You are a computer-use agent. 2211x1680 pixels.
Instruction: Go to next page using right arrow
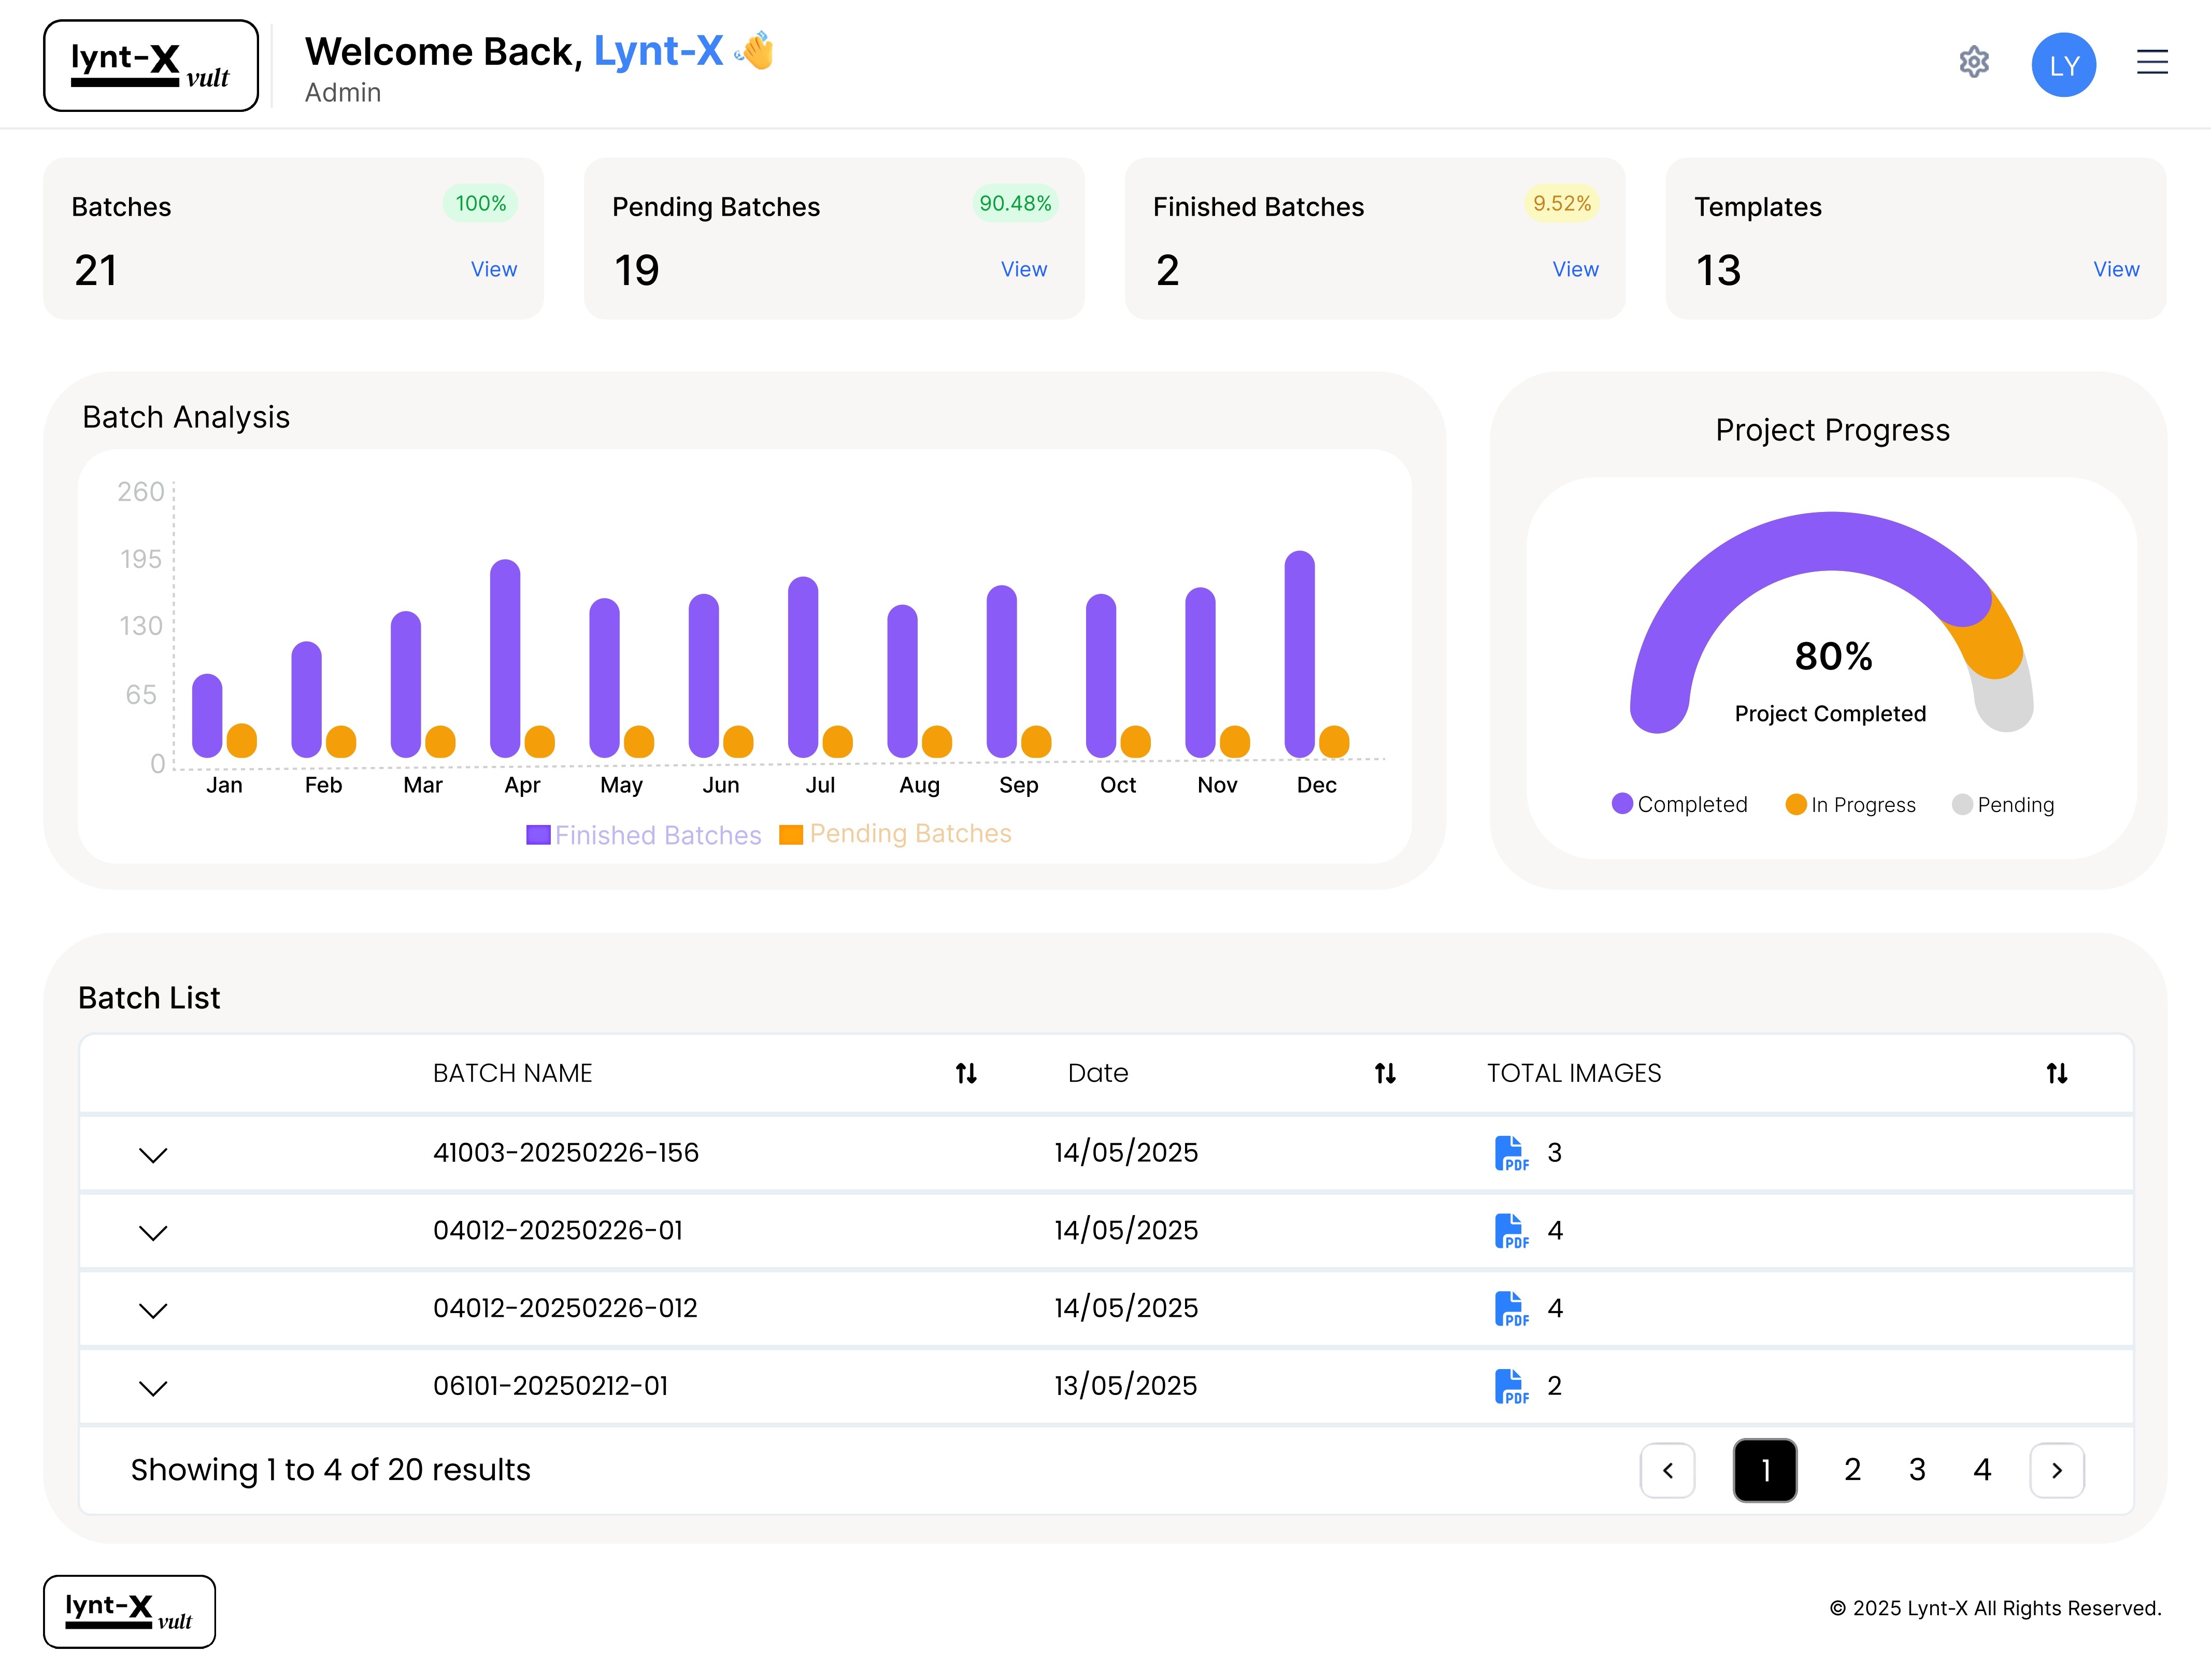(x=2057, y=1470)
